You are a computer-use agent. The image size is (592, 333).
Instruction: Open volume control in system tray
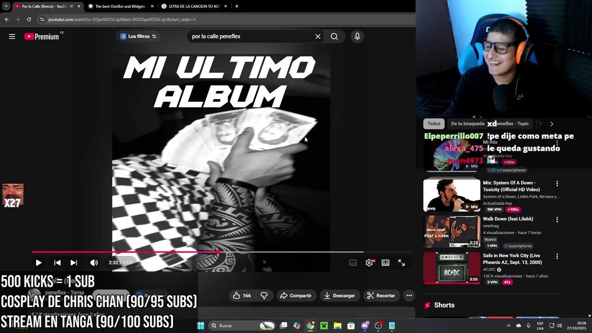click(559, 326)
